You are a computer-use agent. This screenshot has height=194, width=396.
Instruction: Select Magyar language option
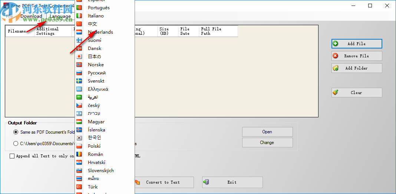[x=105, y=122]
